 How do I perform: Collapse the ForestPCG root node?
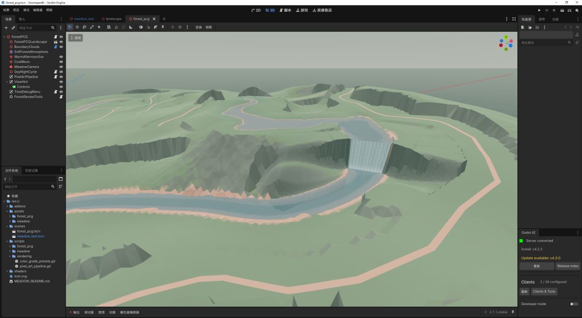tap(4, 37)
